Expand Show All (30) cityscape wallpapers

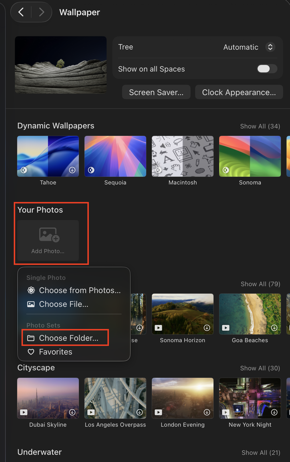coord(260,368)
